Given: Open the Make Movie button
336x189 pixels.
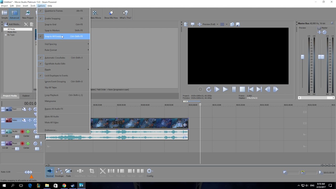Looking at the screenshot, I should tap(96, 14).
